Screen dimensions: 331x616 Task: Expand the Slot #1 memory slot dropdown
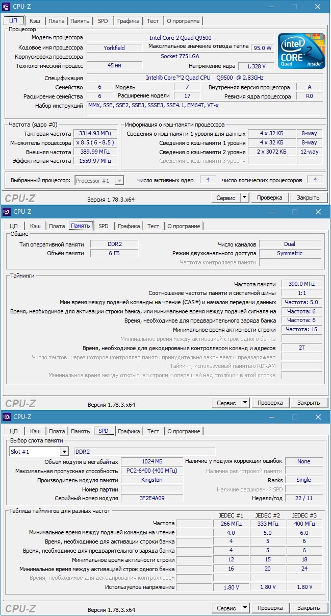[x=64, y=452]
